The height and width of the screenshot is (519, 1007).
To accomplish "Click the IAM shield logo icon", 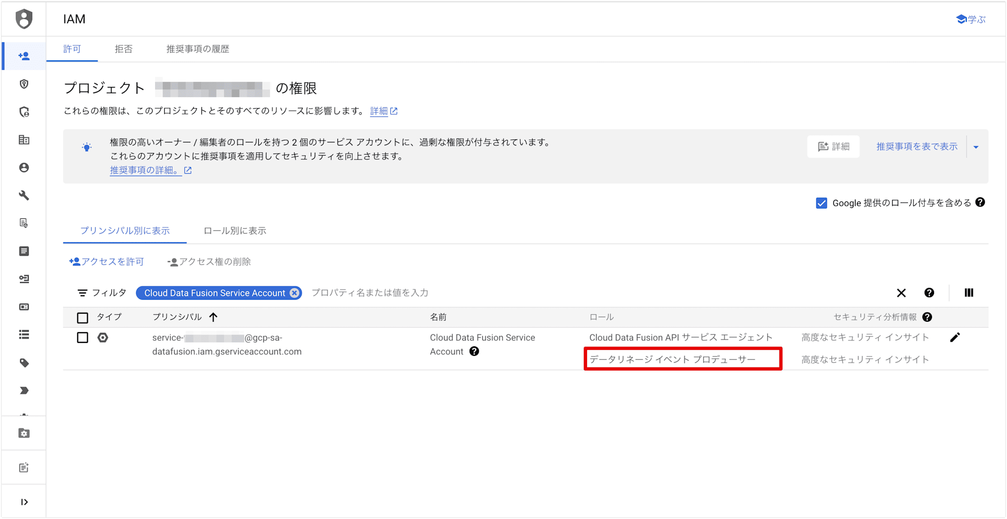I will tap(24, 19).
